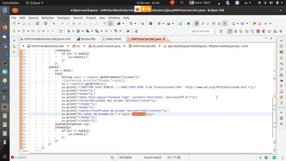Click the green check icon in status bar

[266, 157]
